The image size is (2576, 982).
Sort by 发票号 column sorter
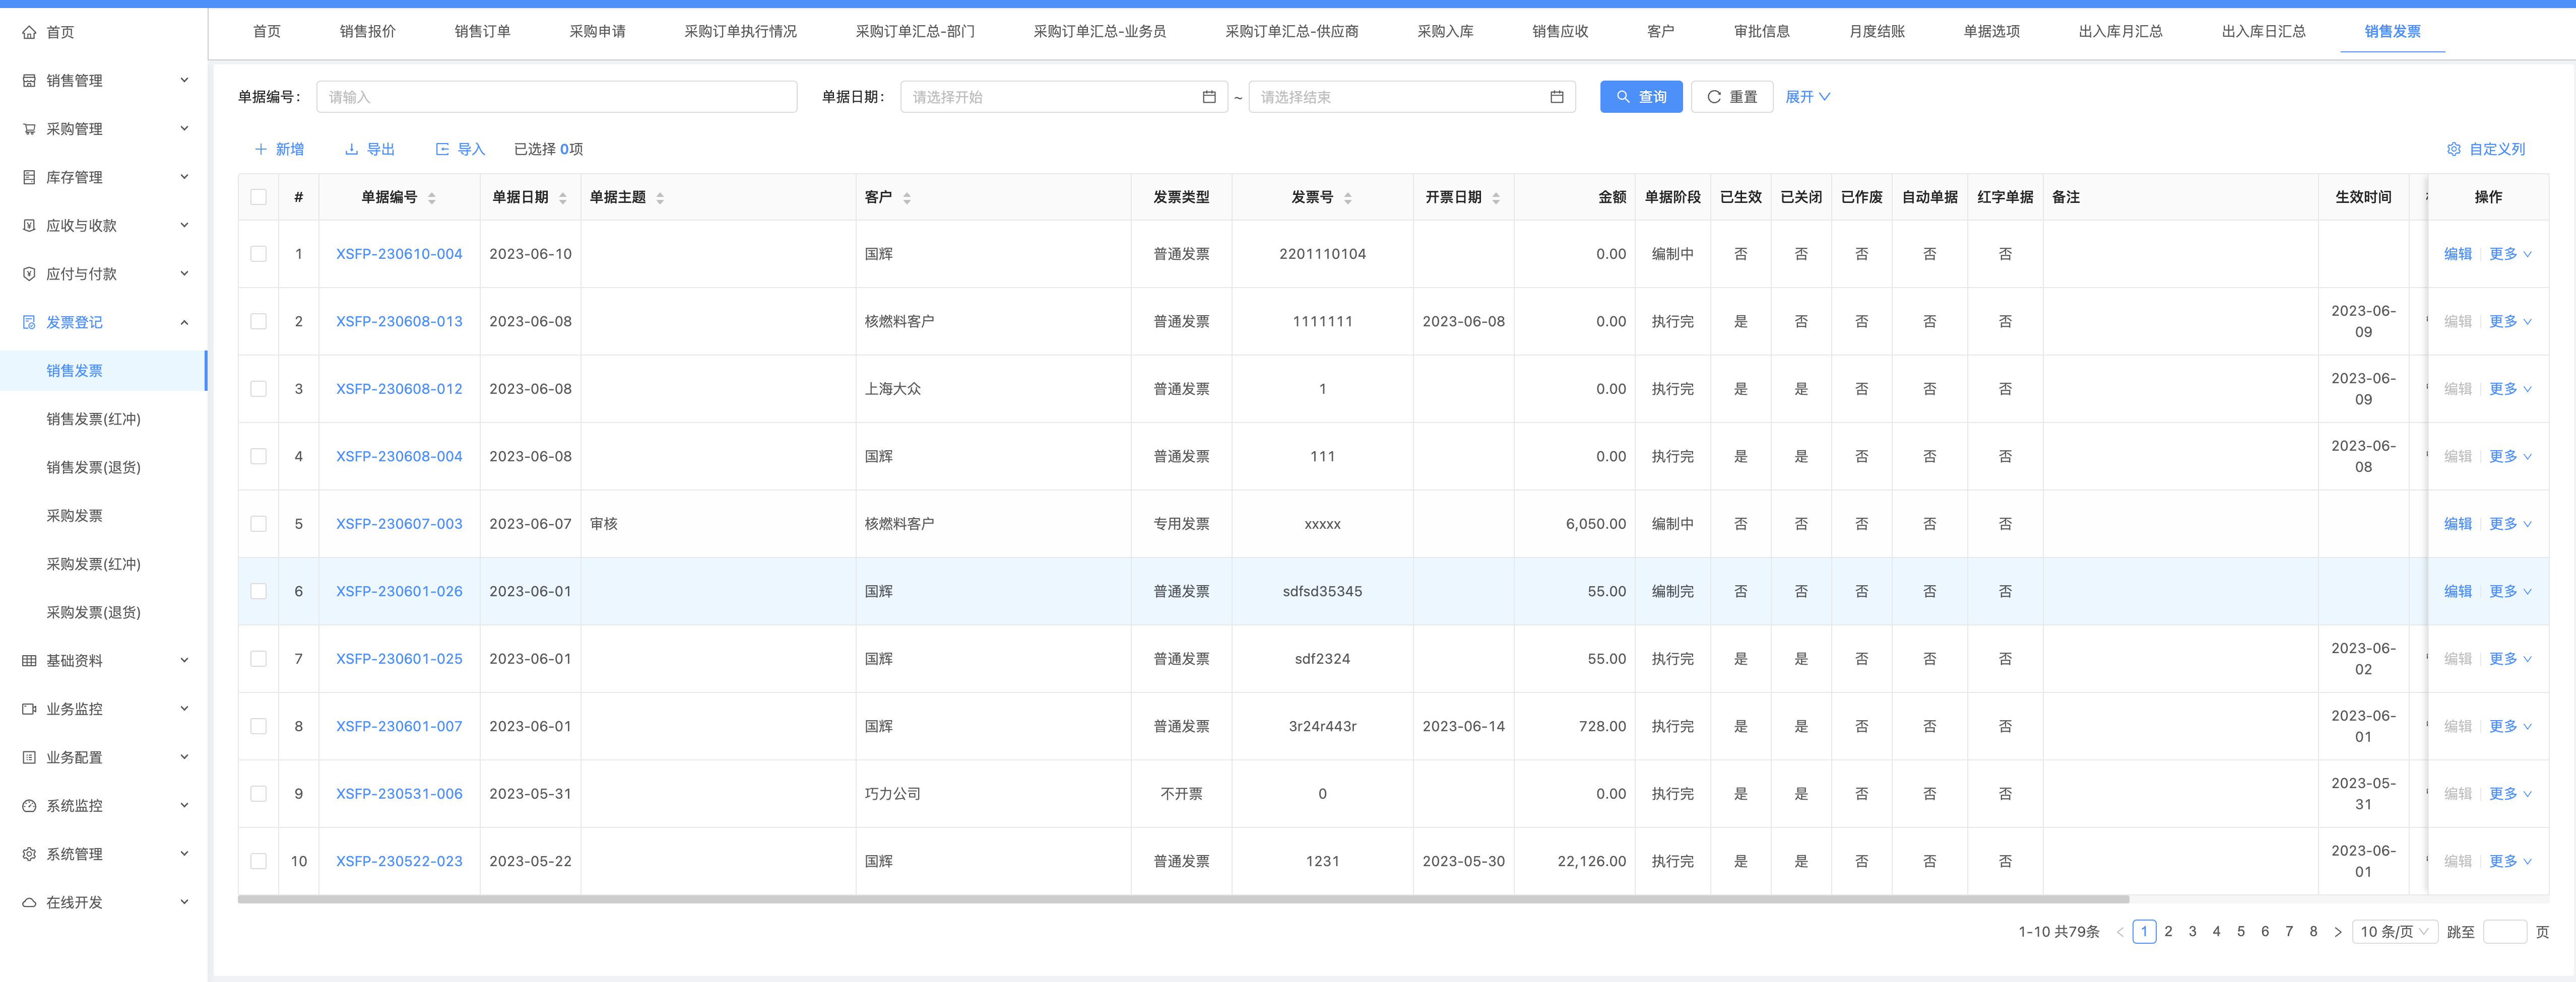click(1348, 198)
